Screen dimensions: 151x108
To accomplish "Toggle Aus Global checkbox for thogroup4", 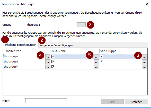I will click(53, 67).
